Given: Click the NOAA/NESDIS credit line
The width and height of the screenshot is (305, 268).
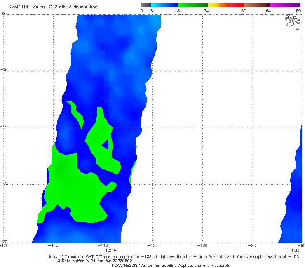Looking at the screenshot, I should coord(170,265).
